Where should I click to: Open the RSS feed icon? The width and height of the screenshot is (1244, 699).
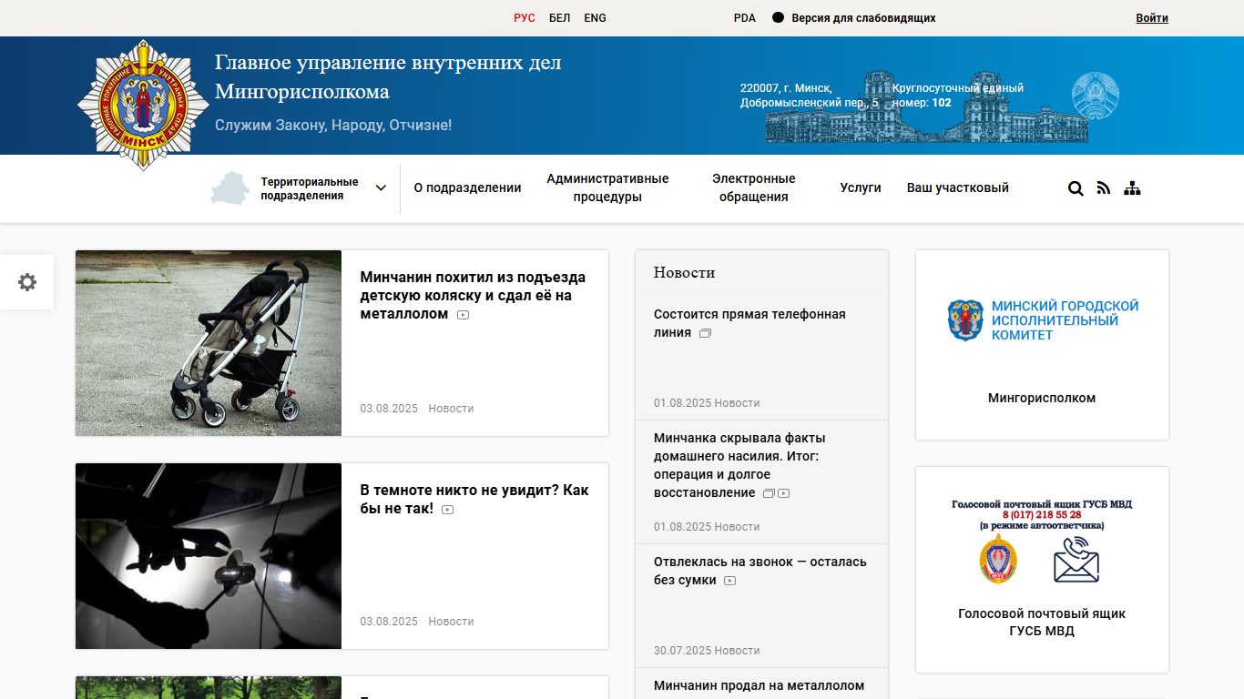(x=1104, y=188)
